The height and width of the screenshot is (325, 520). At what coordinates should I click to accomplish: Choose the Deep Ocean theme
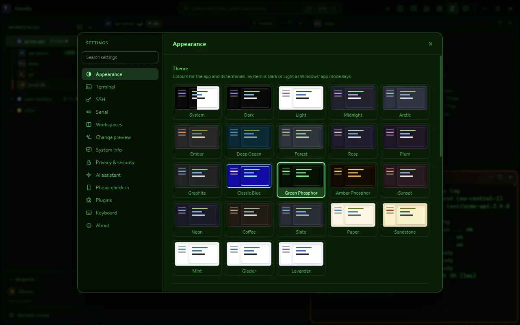click(249, 141)
